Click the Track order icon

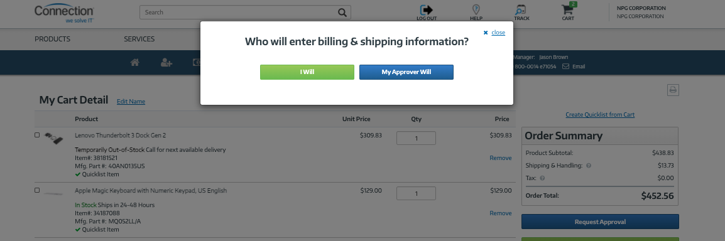coord(521,9)
